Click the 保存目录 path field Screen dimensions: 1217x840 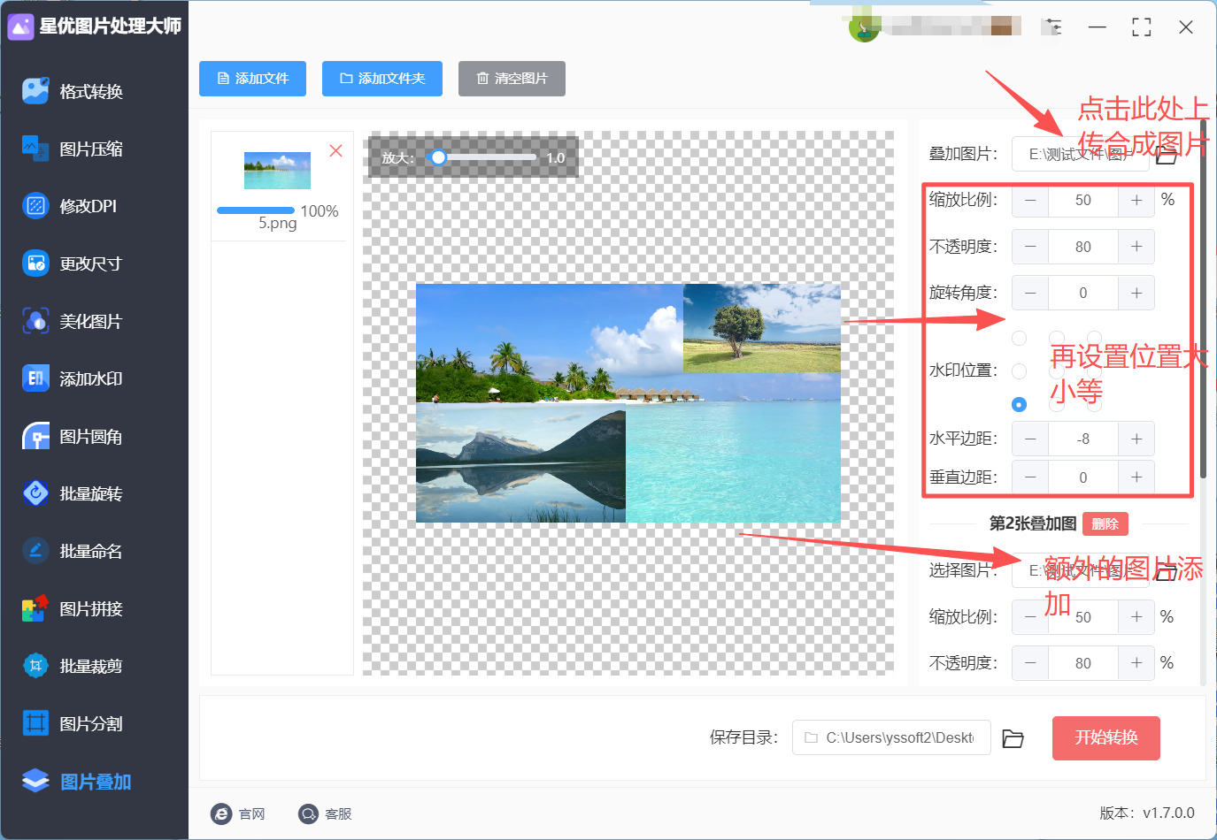pyautogui.click(x=891, y=738)
